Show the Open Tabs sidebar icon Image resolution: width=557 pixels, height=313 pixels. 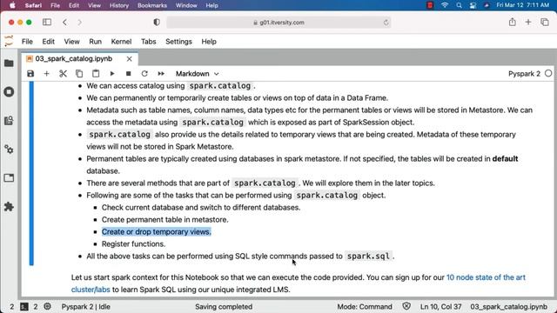(9, 177)
